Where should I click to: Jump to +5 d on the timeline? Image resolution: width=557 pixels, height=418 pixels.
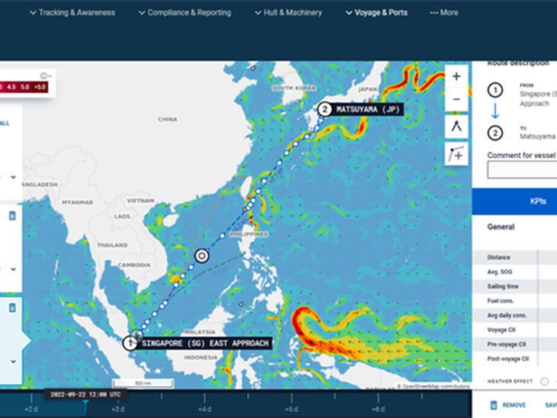(x=291, y=409)
